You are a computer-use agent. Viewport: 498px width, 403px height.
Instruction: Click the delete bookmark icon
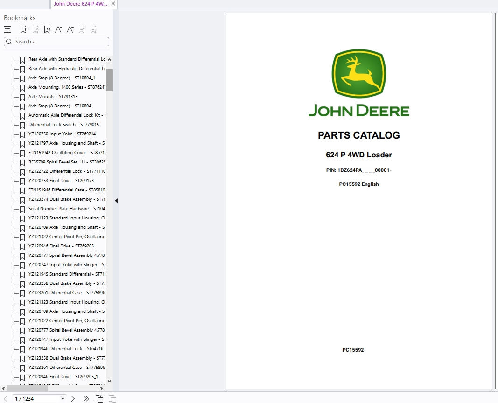35,29
